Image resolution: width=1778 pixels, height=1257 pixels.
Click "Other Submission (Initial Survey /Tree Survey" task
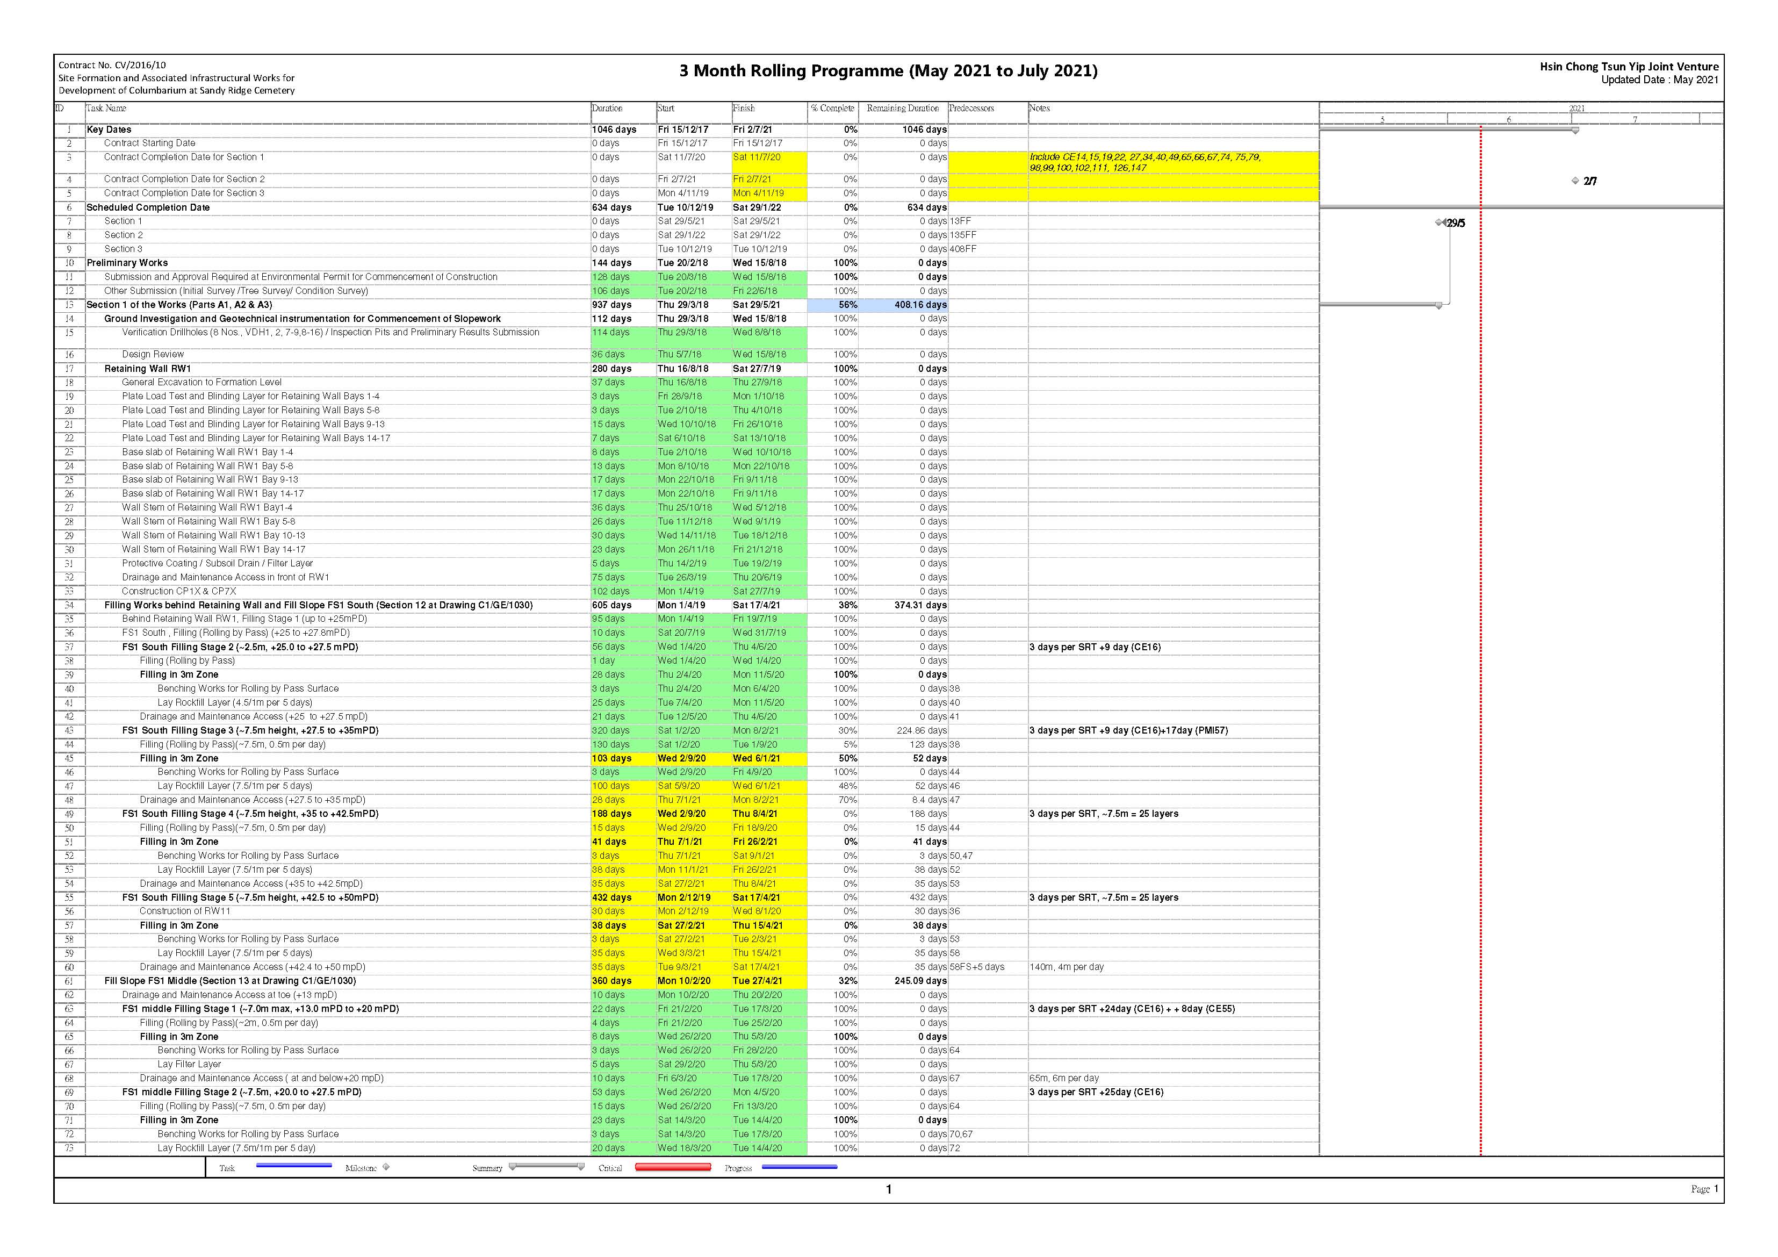[236, 291]
